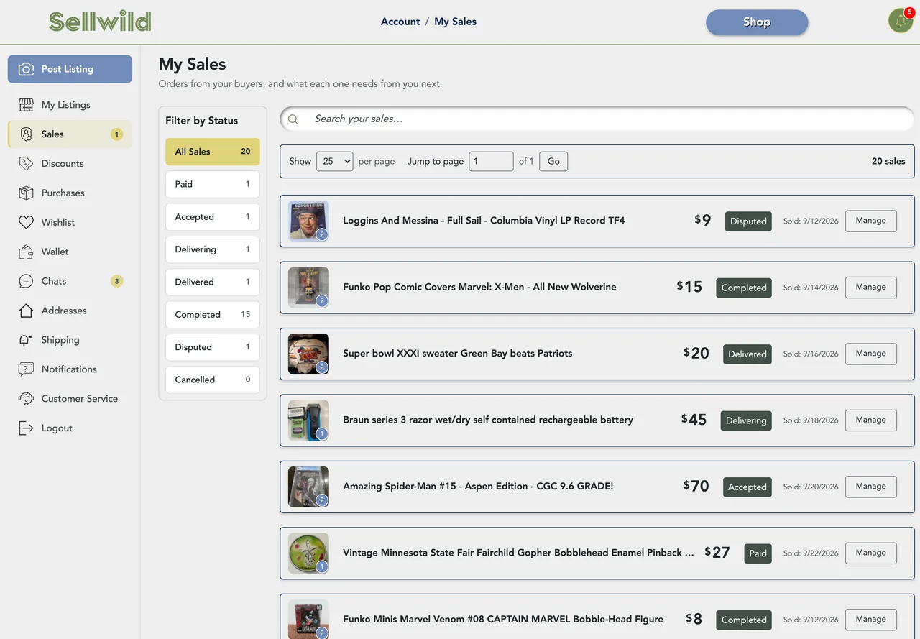
Task: Click the search magnifier icon
Action: (x=293, y=119)
